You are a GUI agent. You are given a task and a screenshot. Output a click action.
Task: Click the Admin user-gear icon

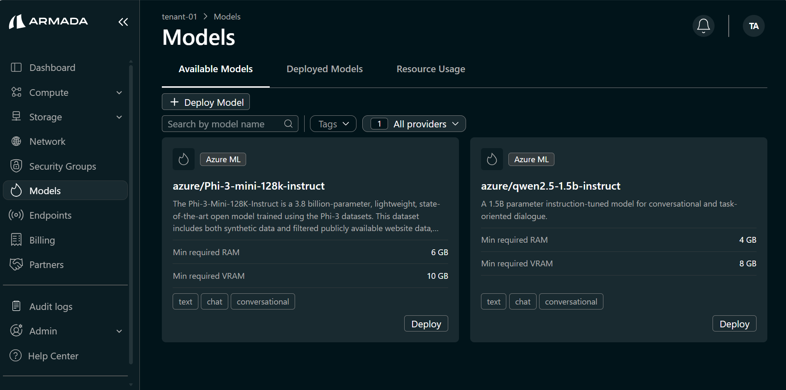(x=16, y=331)
